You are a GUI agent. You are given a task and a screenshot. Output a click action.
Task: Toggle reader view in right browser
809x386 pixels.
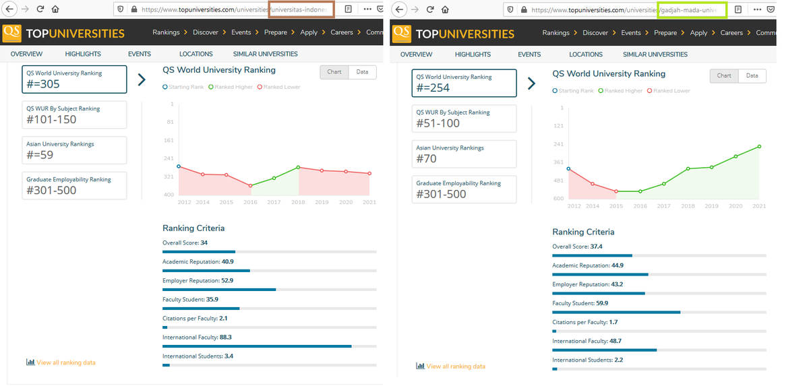tap(738, 9)
